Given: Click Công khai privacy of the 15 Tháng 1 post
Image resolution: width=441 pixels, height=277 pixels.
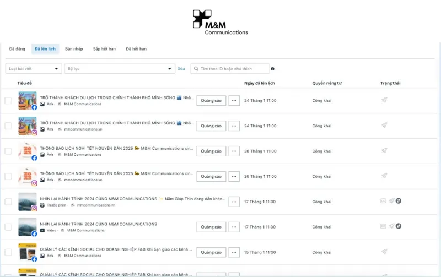Looking at the screenshot, I should click(x=322, y=252).
